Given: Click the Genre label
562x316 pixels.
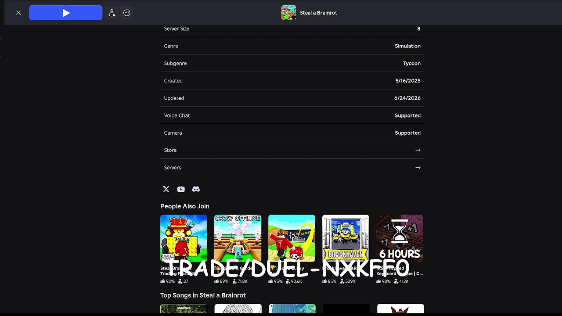Looking at the screenshot, I should pos(171,46).
